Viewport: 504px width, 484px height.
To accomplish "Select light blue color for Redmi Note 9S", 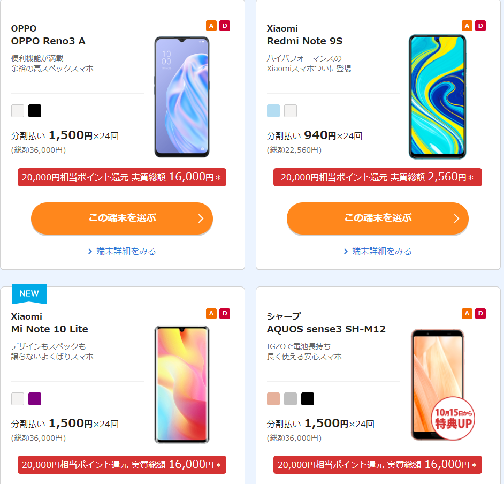I will pyautogui.click(x=273, y=111).
